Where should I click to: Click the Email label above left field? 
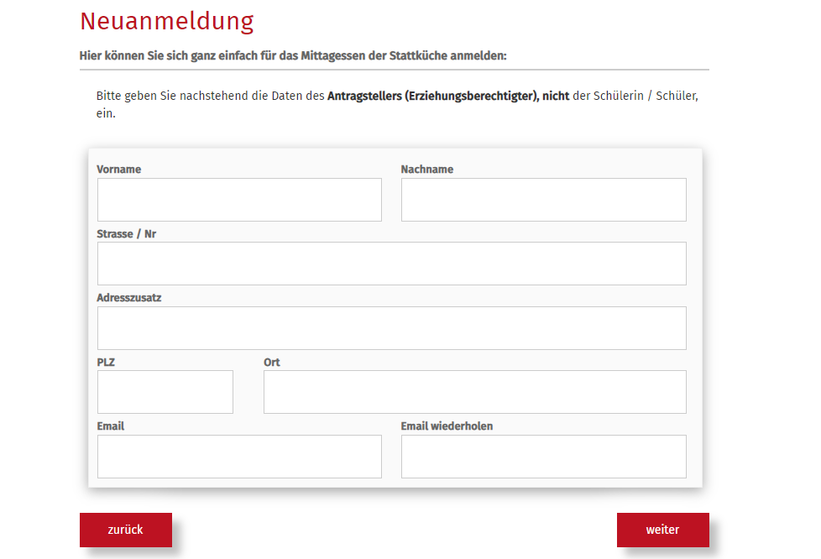click(x=111, y=426)
